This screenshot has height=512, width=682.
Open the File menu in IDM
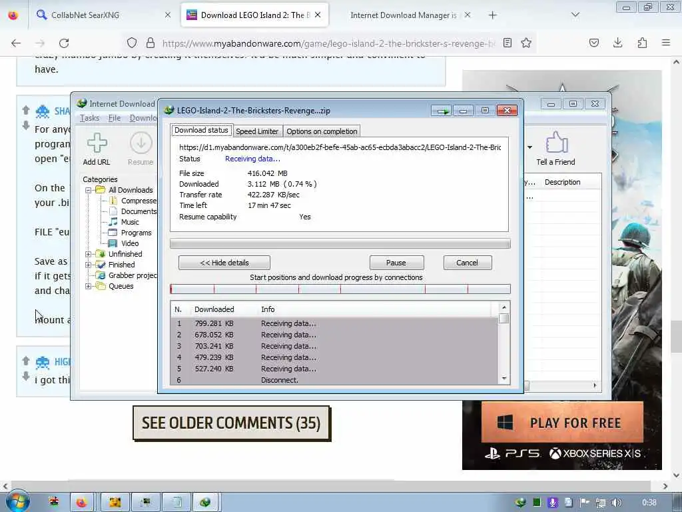(115, 118)
